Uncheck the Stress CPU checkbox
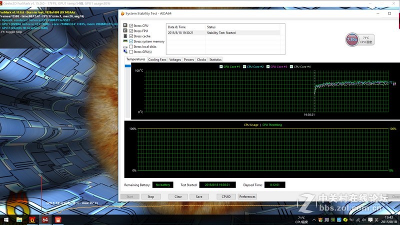The image size is (400, 225). click(131, 25)
